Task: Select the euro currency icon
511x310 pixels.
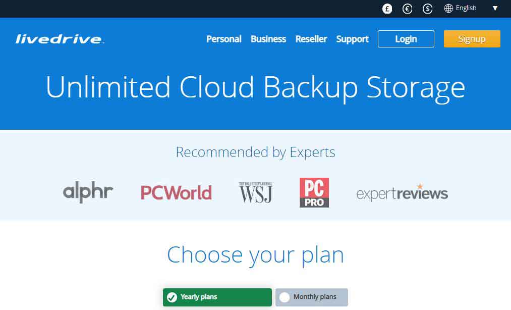Action: (407, 9)
